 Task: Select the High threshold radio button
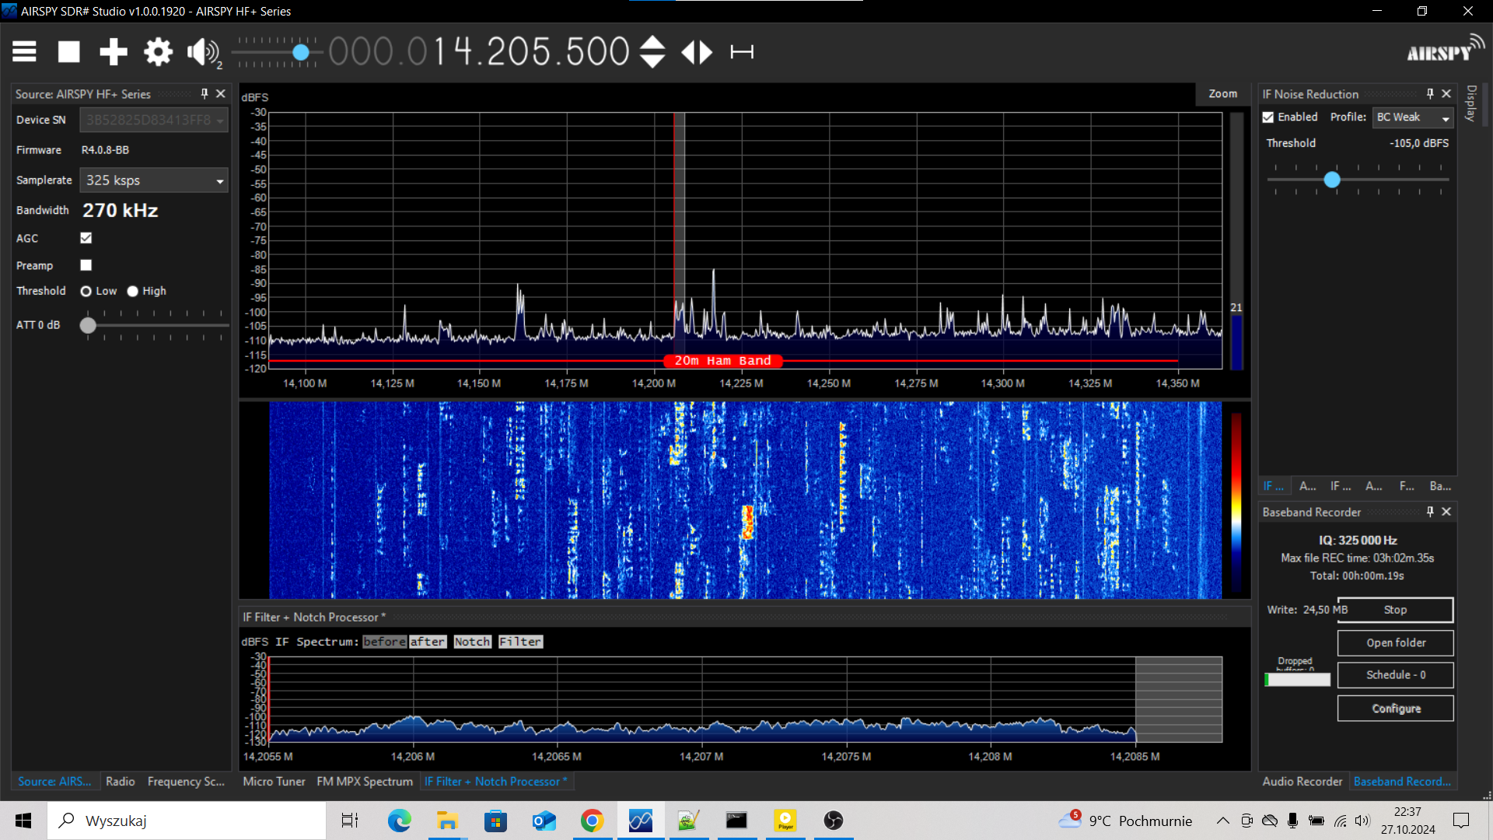[133, 291]
